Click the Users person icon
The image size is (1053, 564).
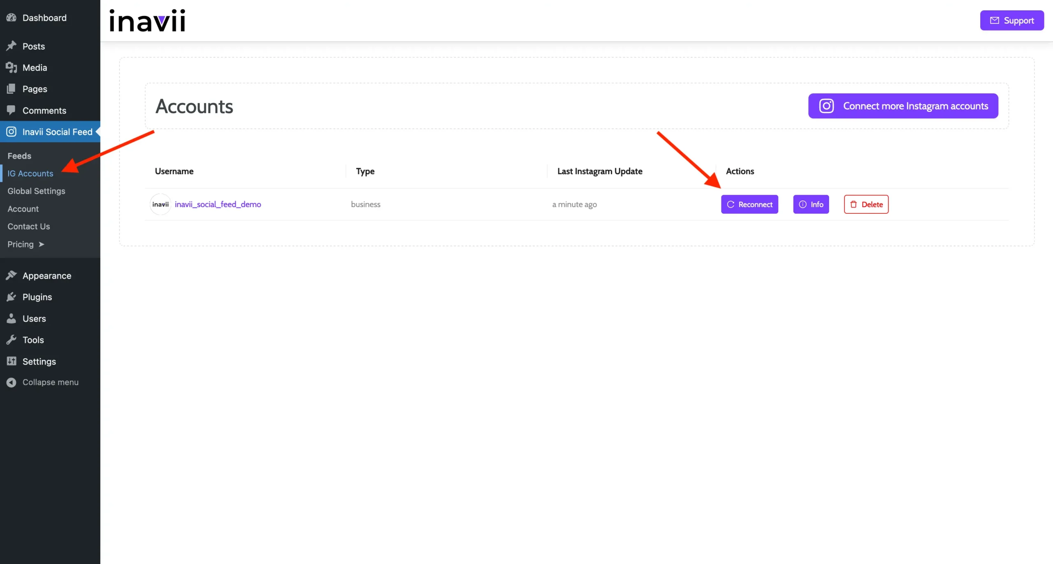[x=11, y=318]
